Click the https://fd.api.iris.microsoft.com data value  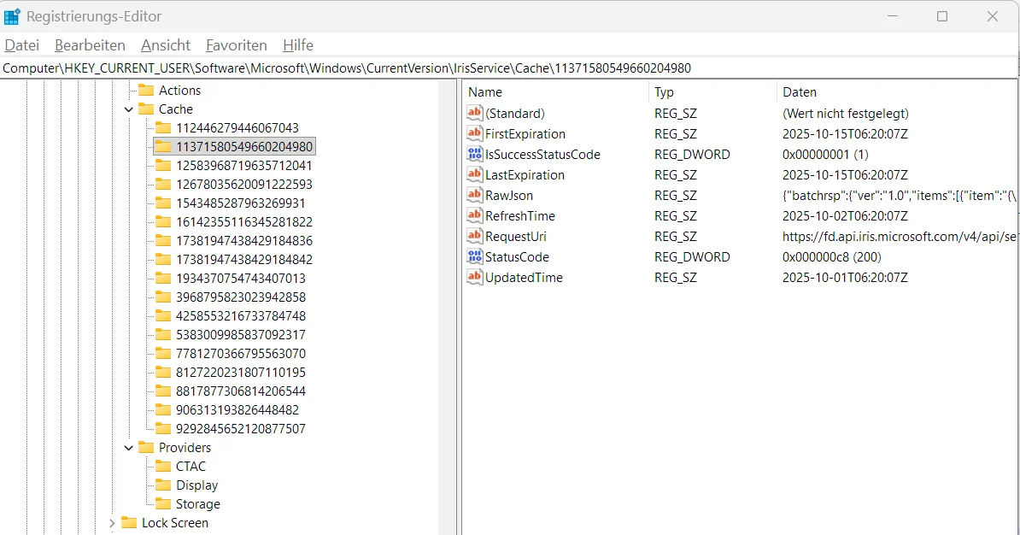900,236
